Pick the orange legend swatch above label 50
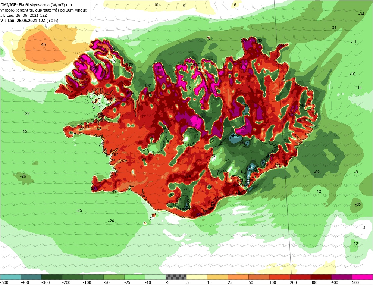This screenshot has width=373, height=285. (x=259, y=277)
